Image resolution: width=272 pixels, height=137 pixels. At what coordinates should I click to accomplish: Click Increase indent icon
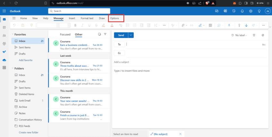click(149, 25)
